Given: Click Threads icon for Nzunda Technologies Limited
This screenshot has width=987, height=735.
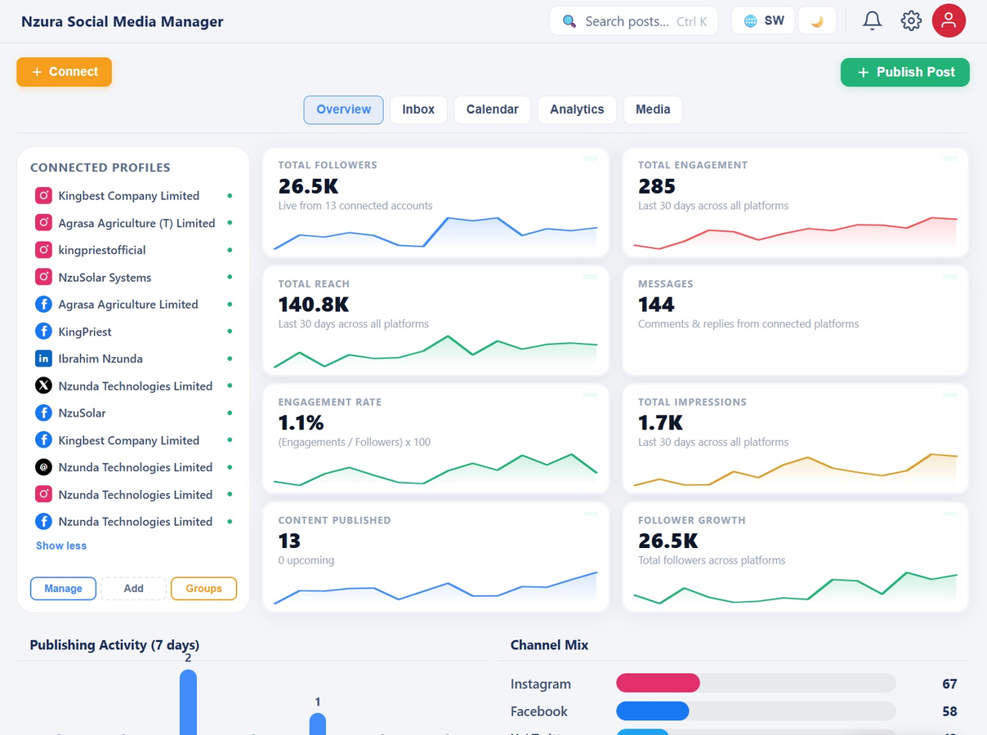Looking at the screenshot, I should click(x=43, y=467).
